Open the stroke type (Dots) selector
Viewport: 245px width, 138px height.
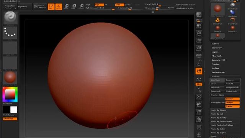click(x=10, y=33)
